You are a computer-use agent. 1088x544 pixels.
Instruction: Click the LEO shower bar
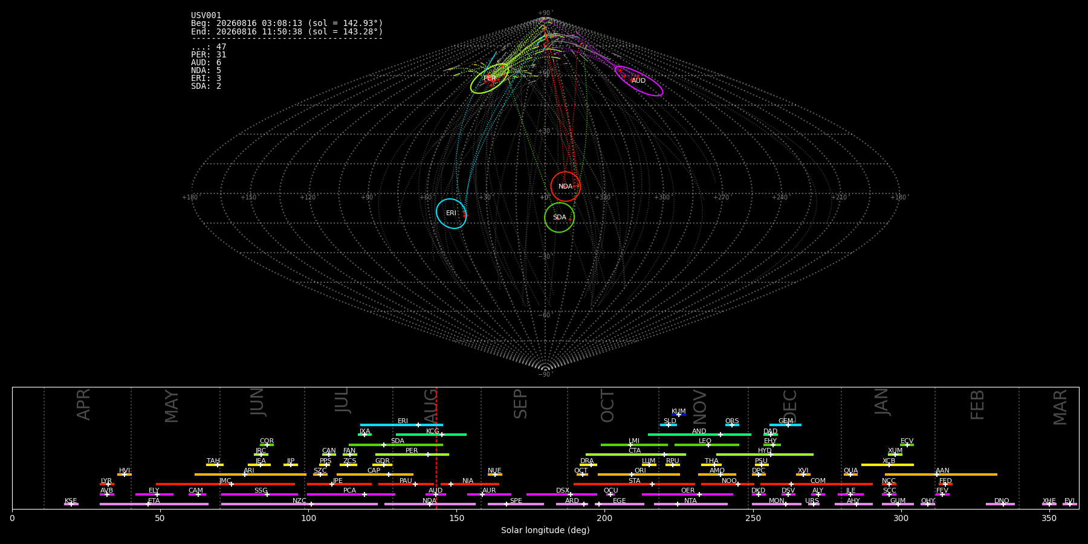pos(707,445)
